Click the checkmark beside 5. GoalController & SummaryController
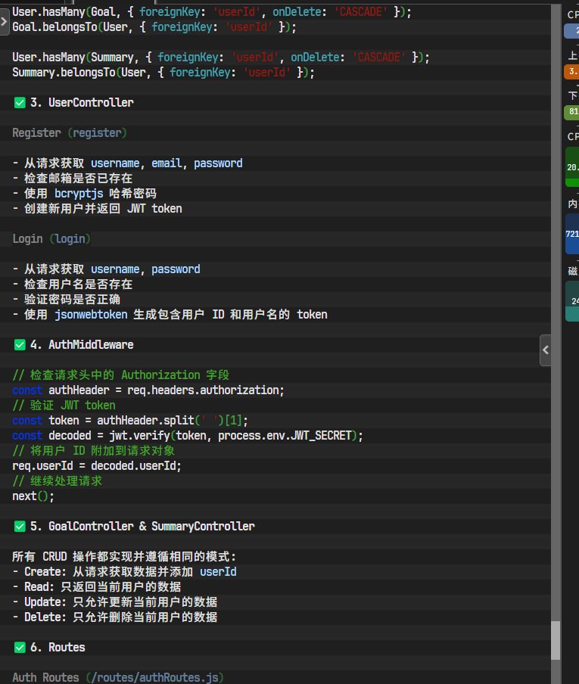This screenshot has height=684, width=579. tap(20, 526)
